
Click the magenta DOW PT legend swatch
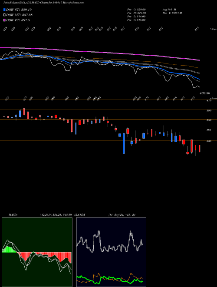point(4,20)
